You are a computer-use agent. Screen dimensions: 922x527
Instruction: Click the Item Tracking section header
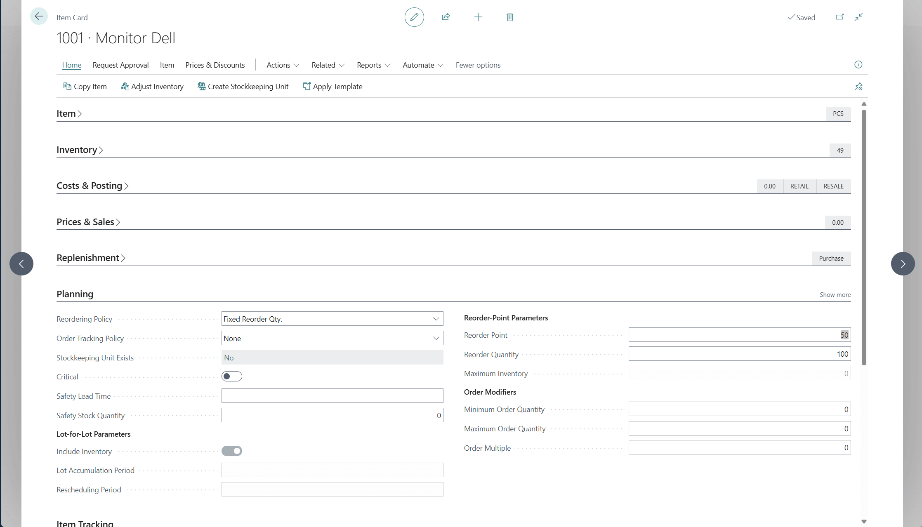(85, 523)
